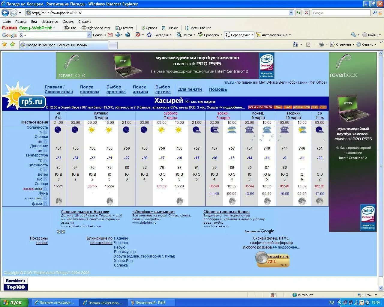Click the Refresh page icon

click(x=298, y=13)
